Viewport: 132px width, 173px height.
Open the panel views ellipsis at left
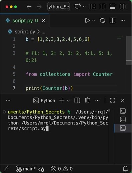point(8,100)
